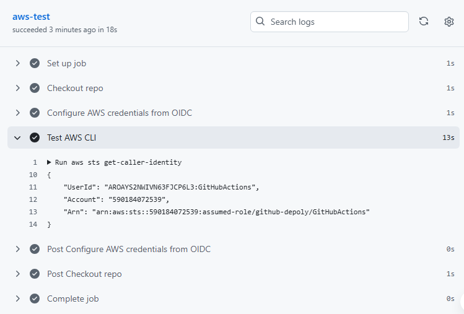
Task: Click success checkmark beside Complete job
Action: point(35,299)
